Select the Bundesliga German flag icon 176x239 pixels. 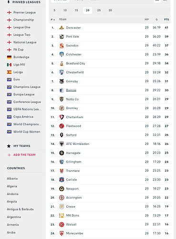(x=9, y=57)
